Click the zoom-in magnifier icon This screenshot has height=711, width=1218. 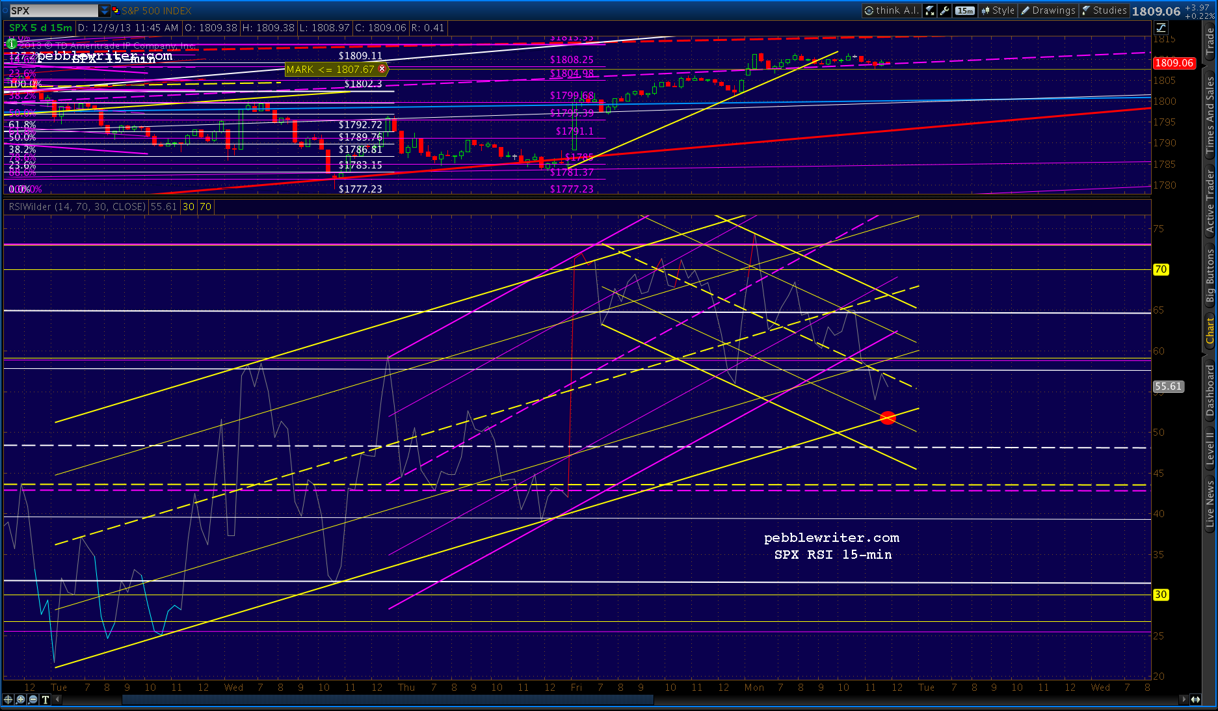click(x=20, y=701)
